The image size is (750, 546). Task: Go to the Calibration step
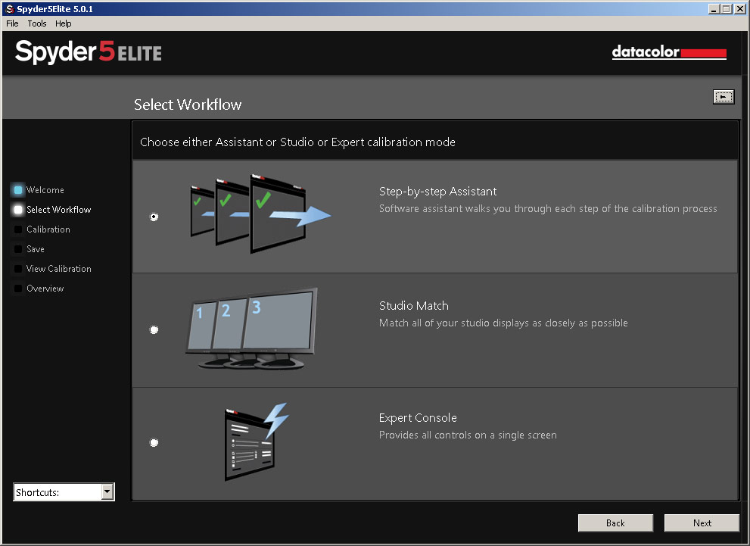(48, 229)
